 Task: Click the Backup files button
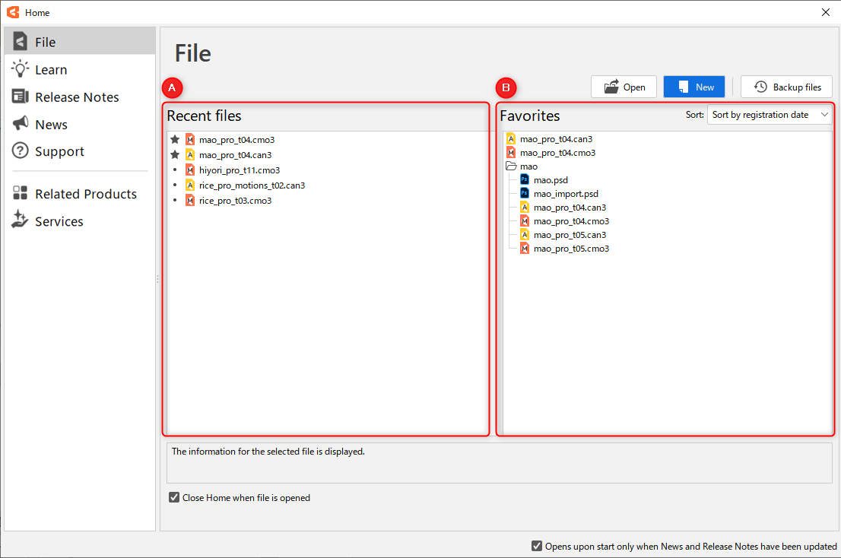tap(786, 87)
